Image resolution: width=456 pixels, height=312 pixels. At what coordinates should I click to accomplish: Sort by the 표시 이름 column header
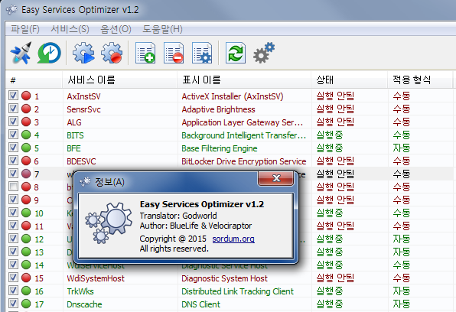tap(244, 80)
